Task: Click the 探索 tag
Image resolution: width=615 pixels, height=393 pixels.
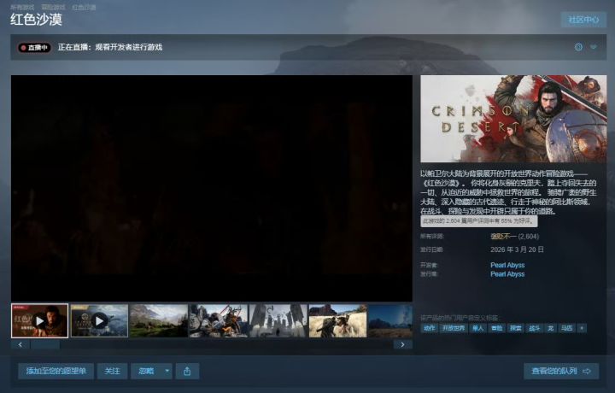Action: (515, 328)
